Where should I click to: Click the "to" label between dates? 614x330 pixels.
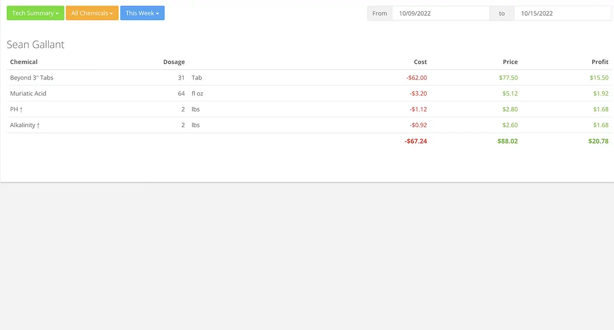502,13
